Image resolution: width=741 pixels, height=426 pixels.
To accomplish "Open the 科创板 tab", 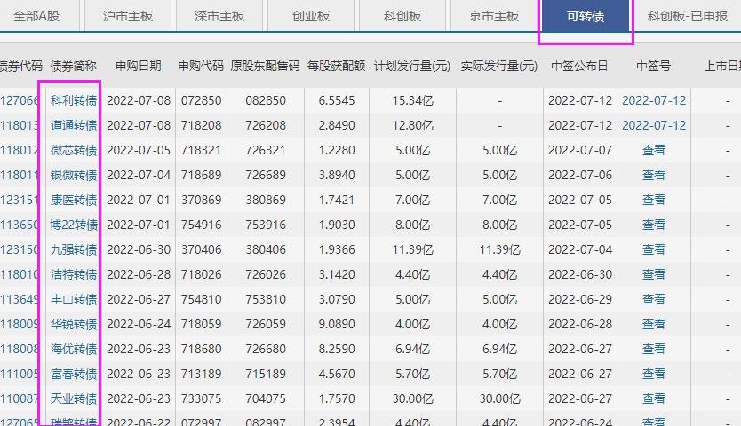I will 402,16.
